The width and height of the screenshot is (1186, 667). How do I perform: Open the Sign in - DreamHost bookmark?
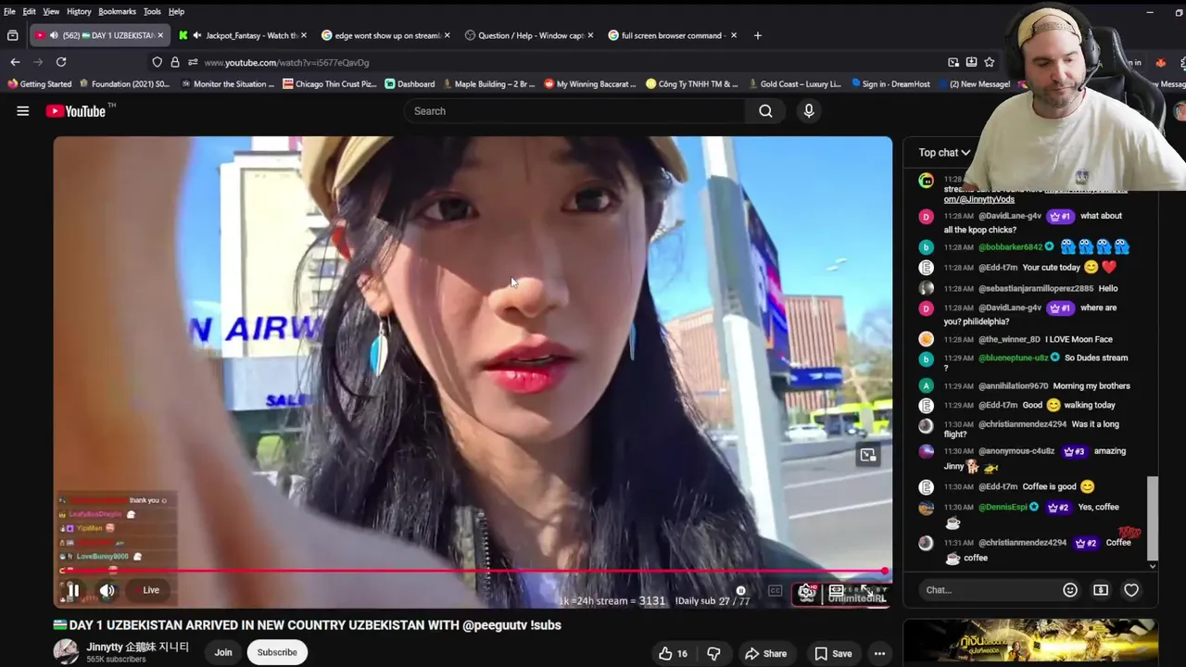pyautogui.click(x=890, y=83)
